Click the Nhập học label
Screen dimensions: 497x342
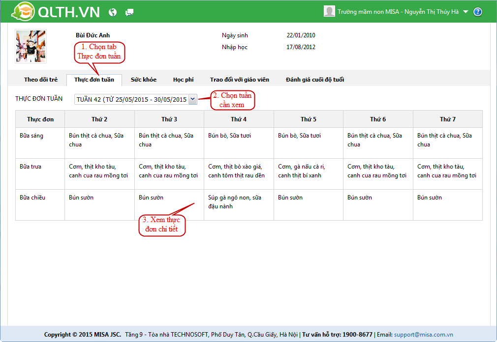235,47
